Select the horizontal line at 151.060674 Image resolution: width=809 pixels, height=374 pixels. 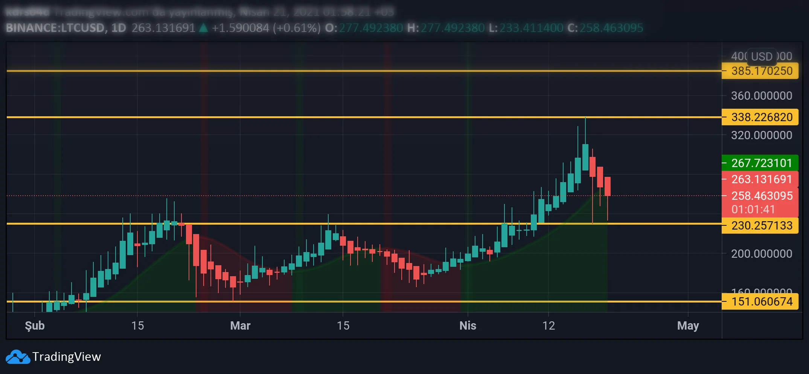tap(364, 301)
